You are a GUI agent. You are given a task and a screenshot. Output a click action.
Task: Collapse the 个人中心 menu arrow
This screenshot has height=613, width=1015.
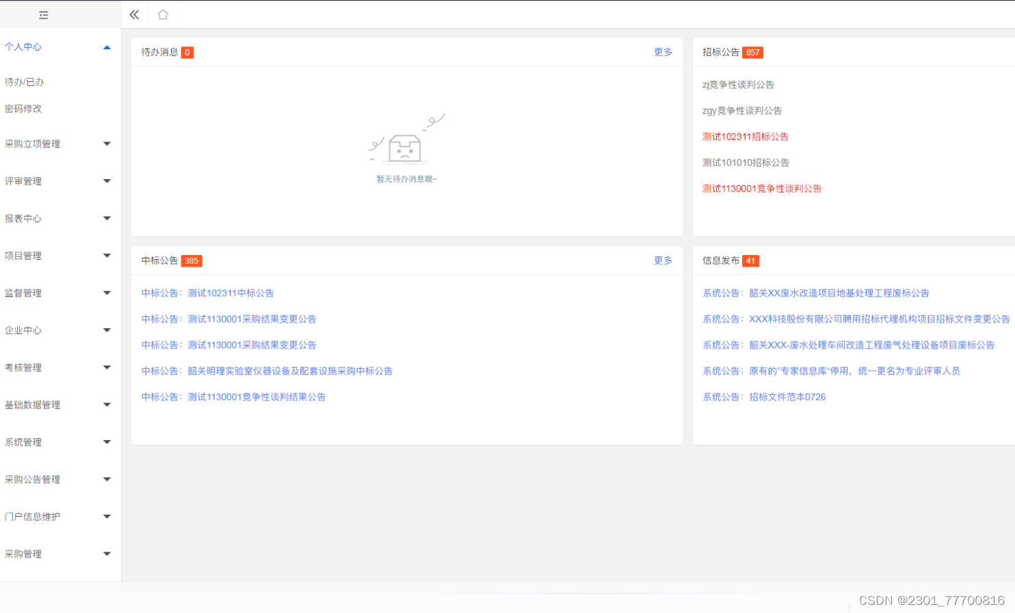[x=107, y=47]
